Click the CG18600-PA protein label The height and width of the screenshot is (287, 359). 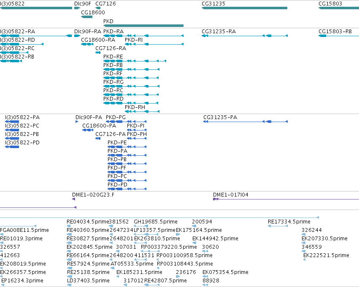[99, 125]
